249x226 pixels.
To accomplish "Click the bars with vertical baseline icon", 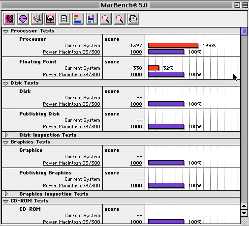I will tap(92, 19).
